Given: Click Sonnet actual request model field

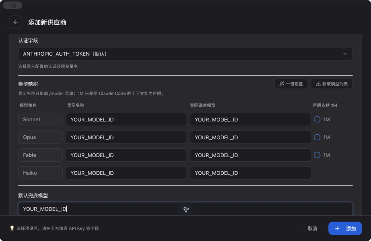Looking at the screenshot, I should [x=250, y=119].
